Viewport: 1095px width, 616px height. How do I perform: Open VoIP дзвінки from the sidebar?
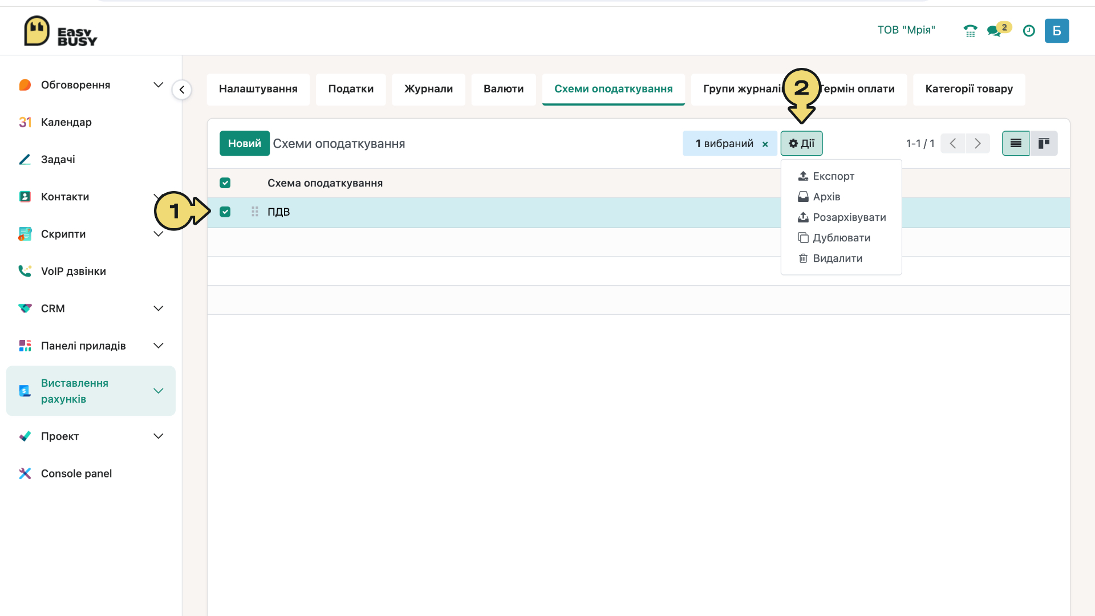click(x=74, y=271)
